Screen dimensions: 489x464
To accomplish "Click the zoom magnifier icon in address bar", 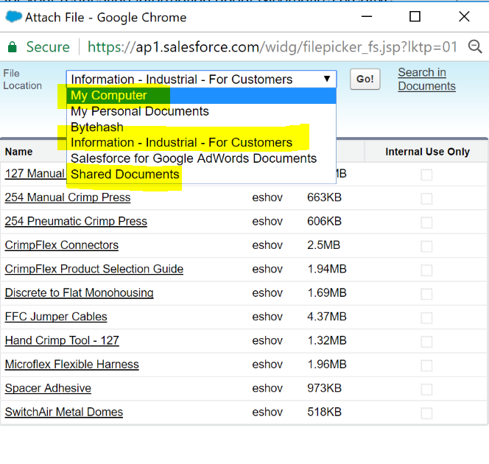I will pos(476,47).
